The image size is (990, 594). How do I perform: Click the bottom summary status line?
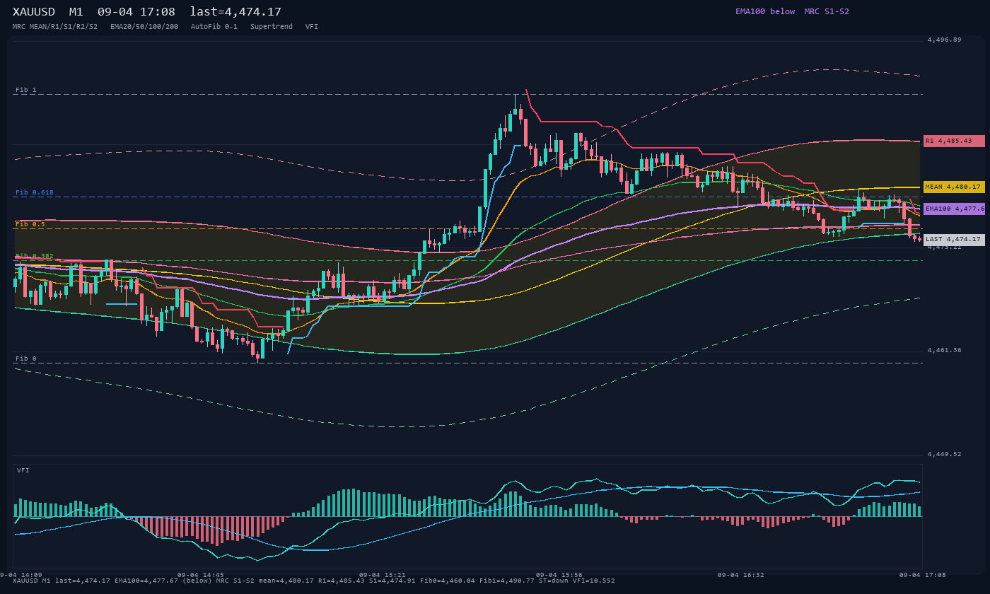point(314,581)
